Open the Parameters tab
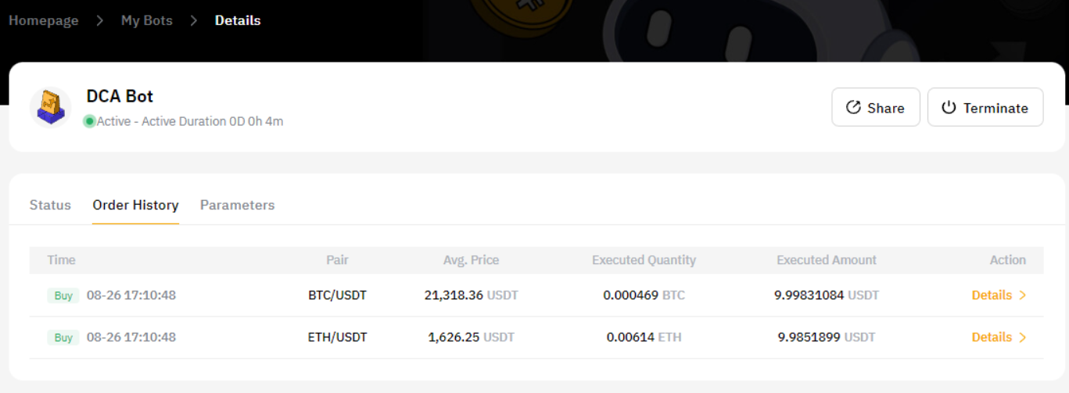 pyautogui.click(x=237, y=205)
